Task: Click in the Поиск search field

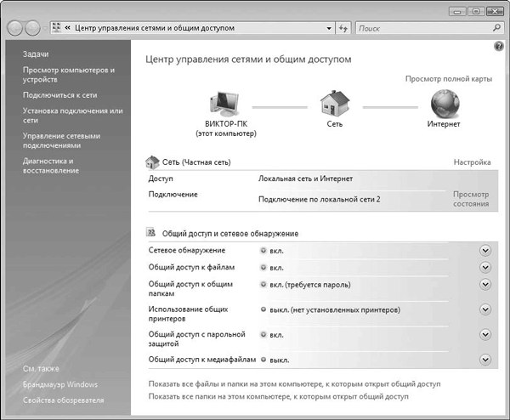Action: [420, 28]
